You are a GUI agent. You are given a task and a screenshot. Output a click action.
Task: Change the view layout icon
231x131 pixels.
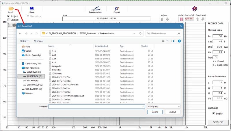coord(163,41)
